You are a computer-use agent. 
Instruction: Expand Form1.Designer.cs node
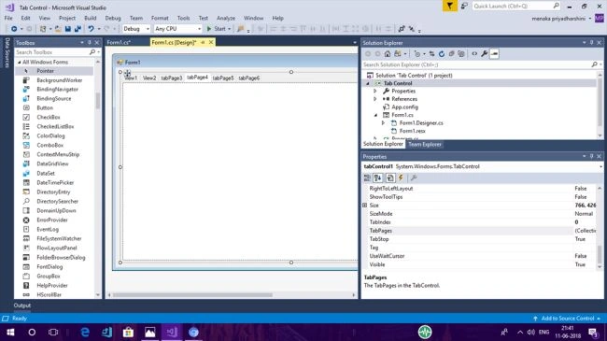383,122
